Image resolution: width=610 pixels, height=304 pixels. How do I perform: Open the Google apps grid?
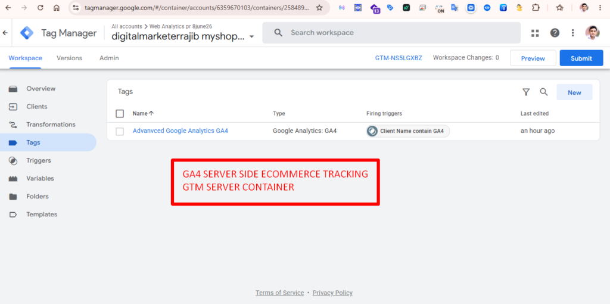tap(535, 33)
